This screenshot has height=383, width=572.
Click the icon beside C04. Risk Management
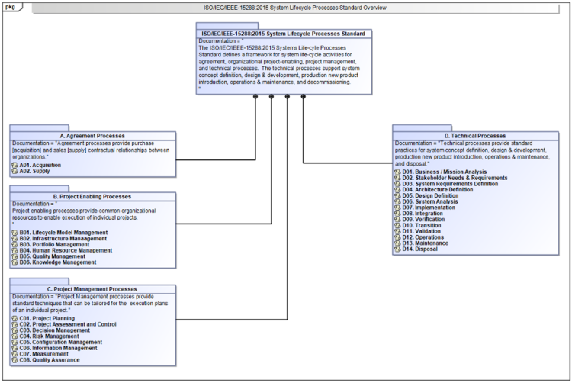click(15, 336)
